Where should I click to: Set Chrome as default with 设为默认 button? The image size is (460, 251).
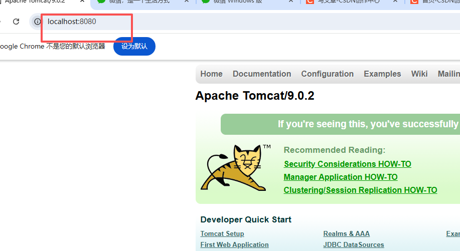134,46
